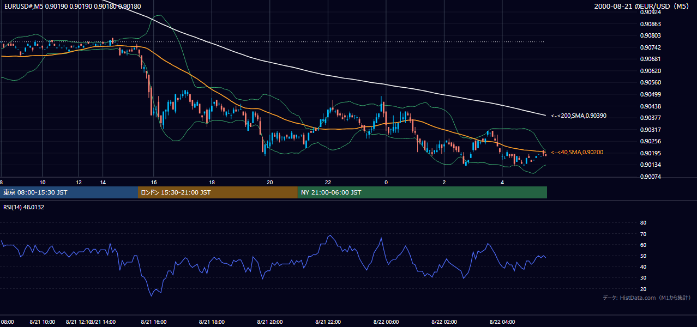Click price axis value 0.90438

pos(650,106)
